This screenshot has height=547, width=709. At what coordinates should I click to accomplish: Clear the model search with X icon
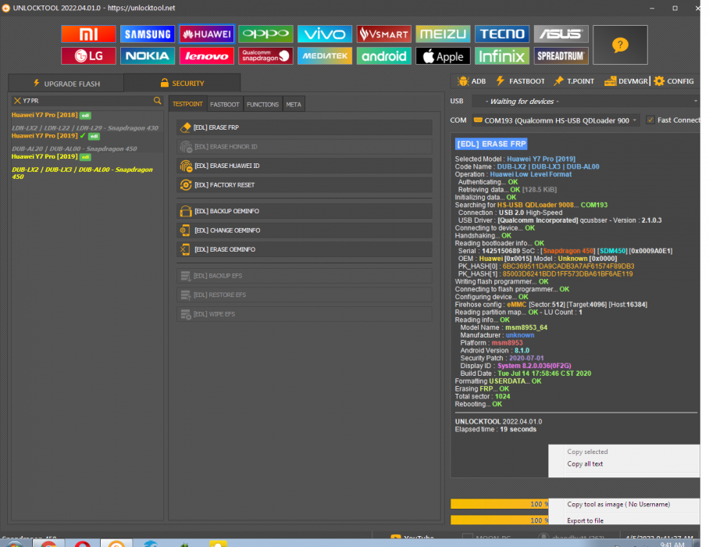(17, 101)
